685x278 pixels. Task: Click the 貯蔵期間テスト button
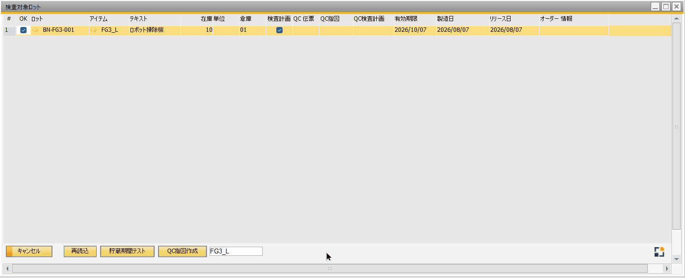pyautogui.click(x=128, y=252)
